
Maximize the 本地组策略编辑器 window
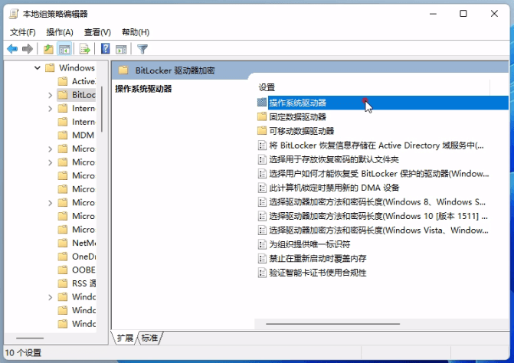(x=463, y=14)
